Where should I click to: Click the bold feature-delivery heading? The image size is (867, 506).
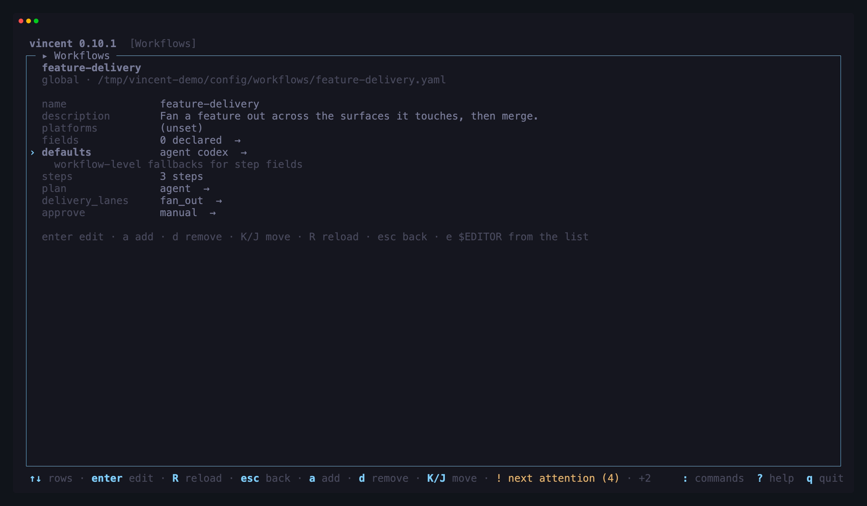(x=91, y=68)
